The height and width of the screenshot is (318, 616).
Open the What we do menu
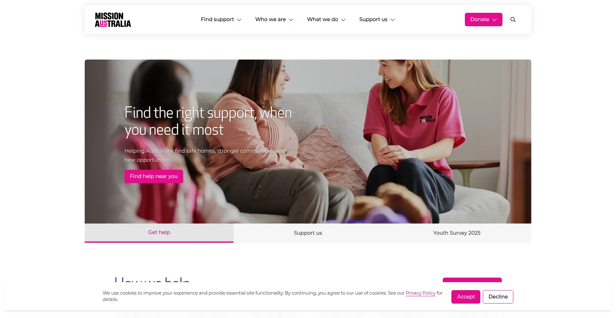pyautogui.click(x=322, y=20)
